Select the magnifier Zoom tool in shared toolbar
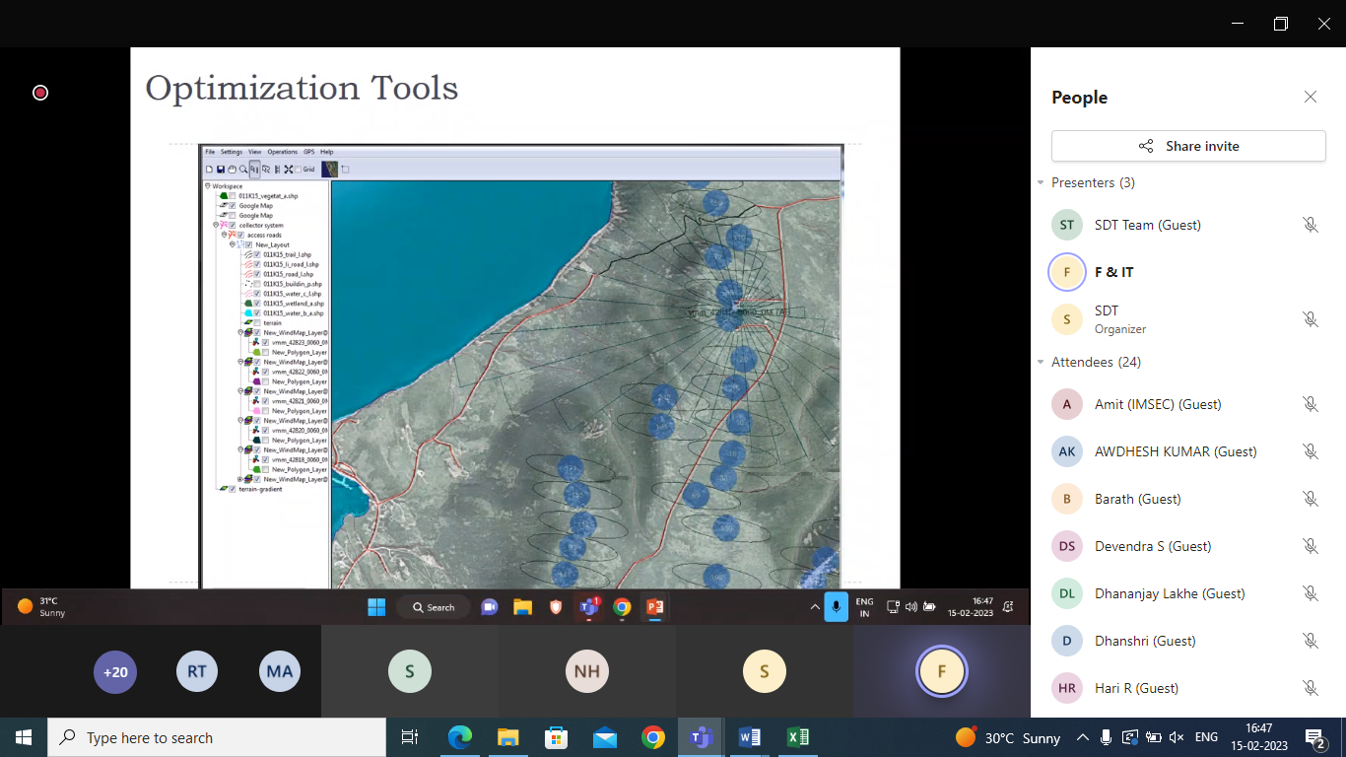 coord(243,170)
